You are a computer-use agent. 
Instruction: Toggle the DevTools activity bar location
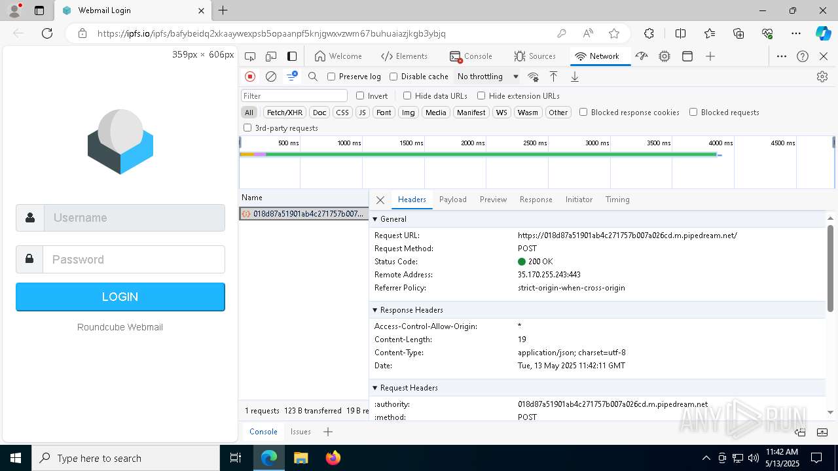[x=292, y=56]
